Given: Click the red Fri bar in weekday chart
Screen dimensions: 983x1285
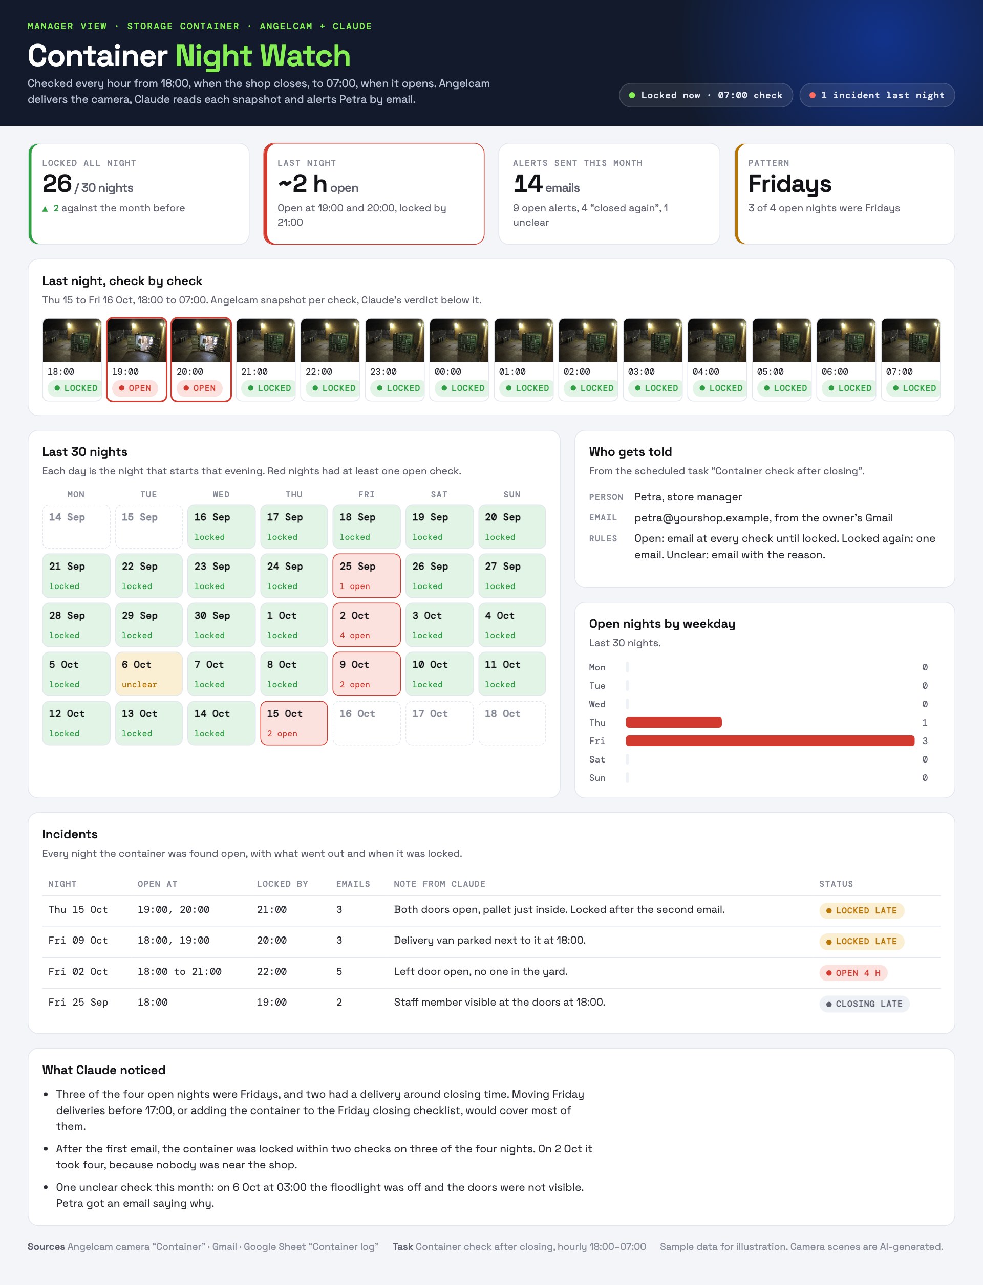Looking at the screenshot, I should click(770, 741).
